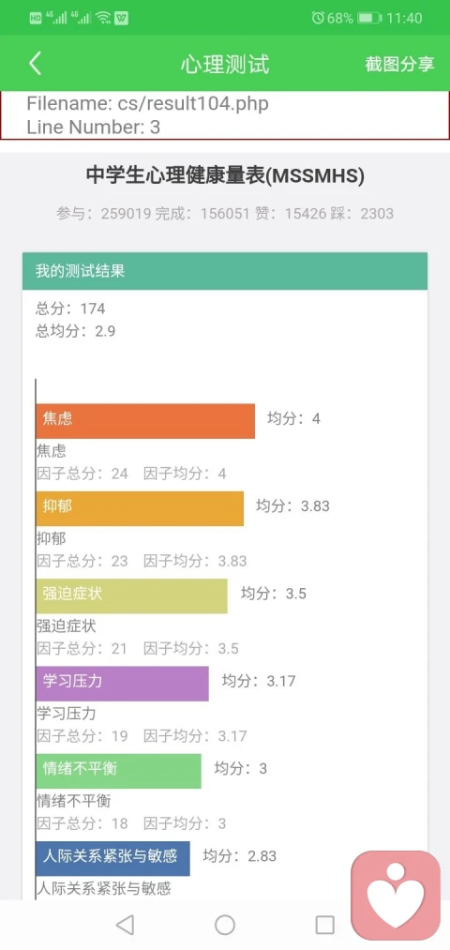Select the green 情绪不平衡 bar
450x950 pixels.
(x=119, y=771)
